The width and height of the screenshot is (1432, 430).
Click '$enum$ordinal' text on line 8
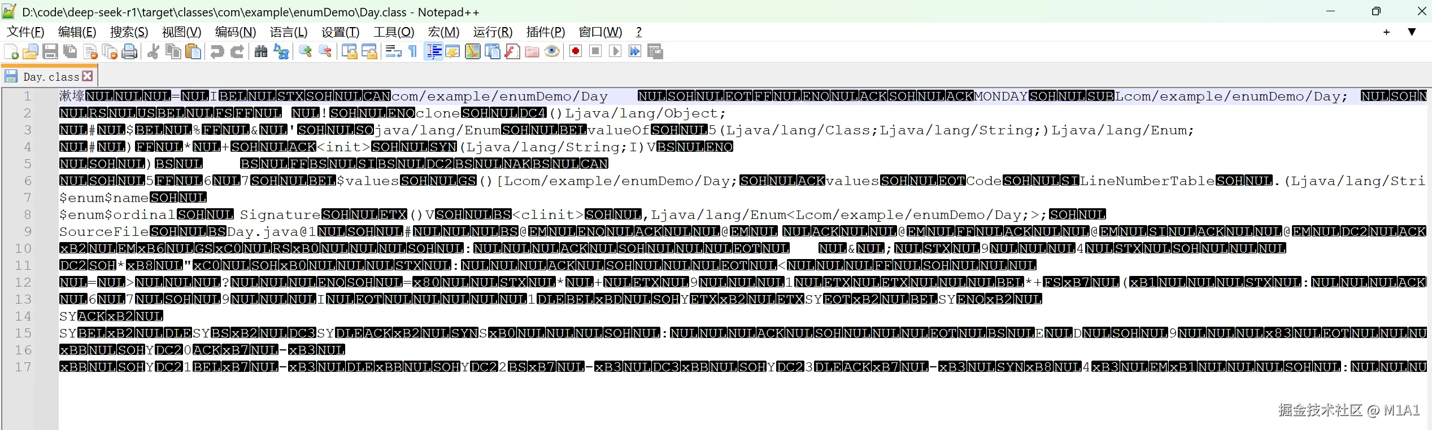(117, 215)
